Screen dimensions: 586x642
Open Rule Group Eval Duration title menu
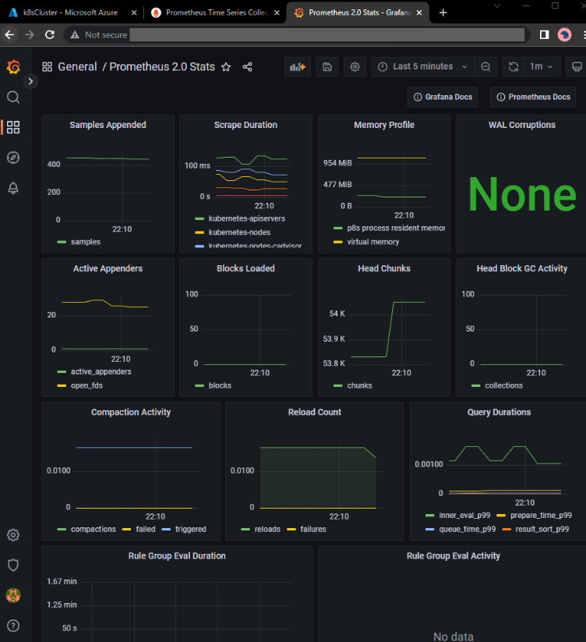coord(177,556)
